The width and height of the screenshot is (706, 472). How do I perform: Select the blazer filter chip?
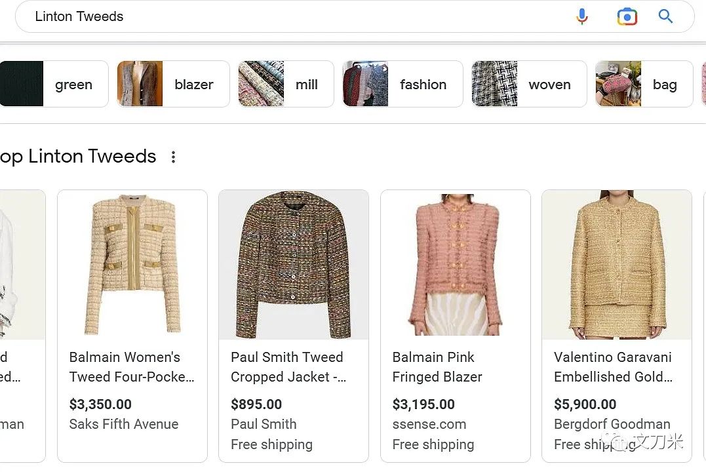click(173, 85)
